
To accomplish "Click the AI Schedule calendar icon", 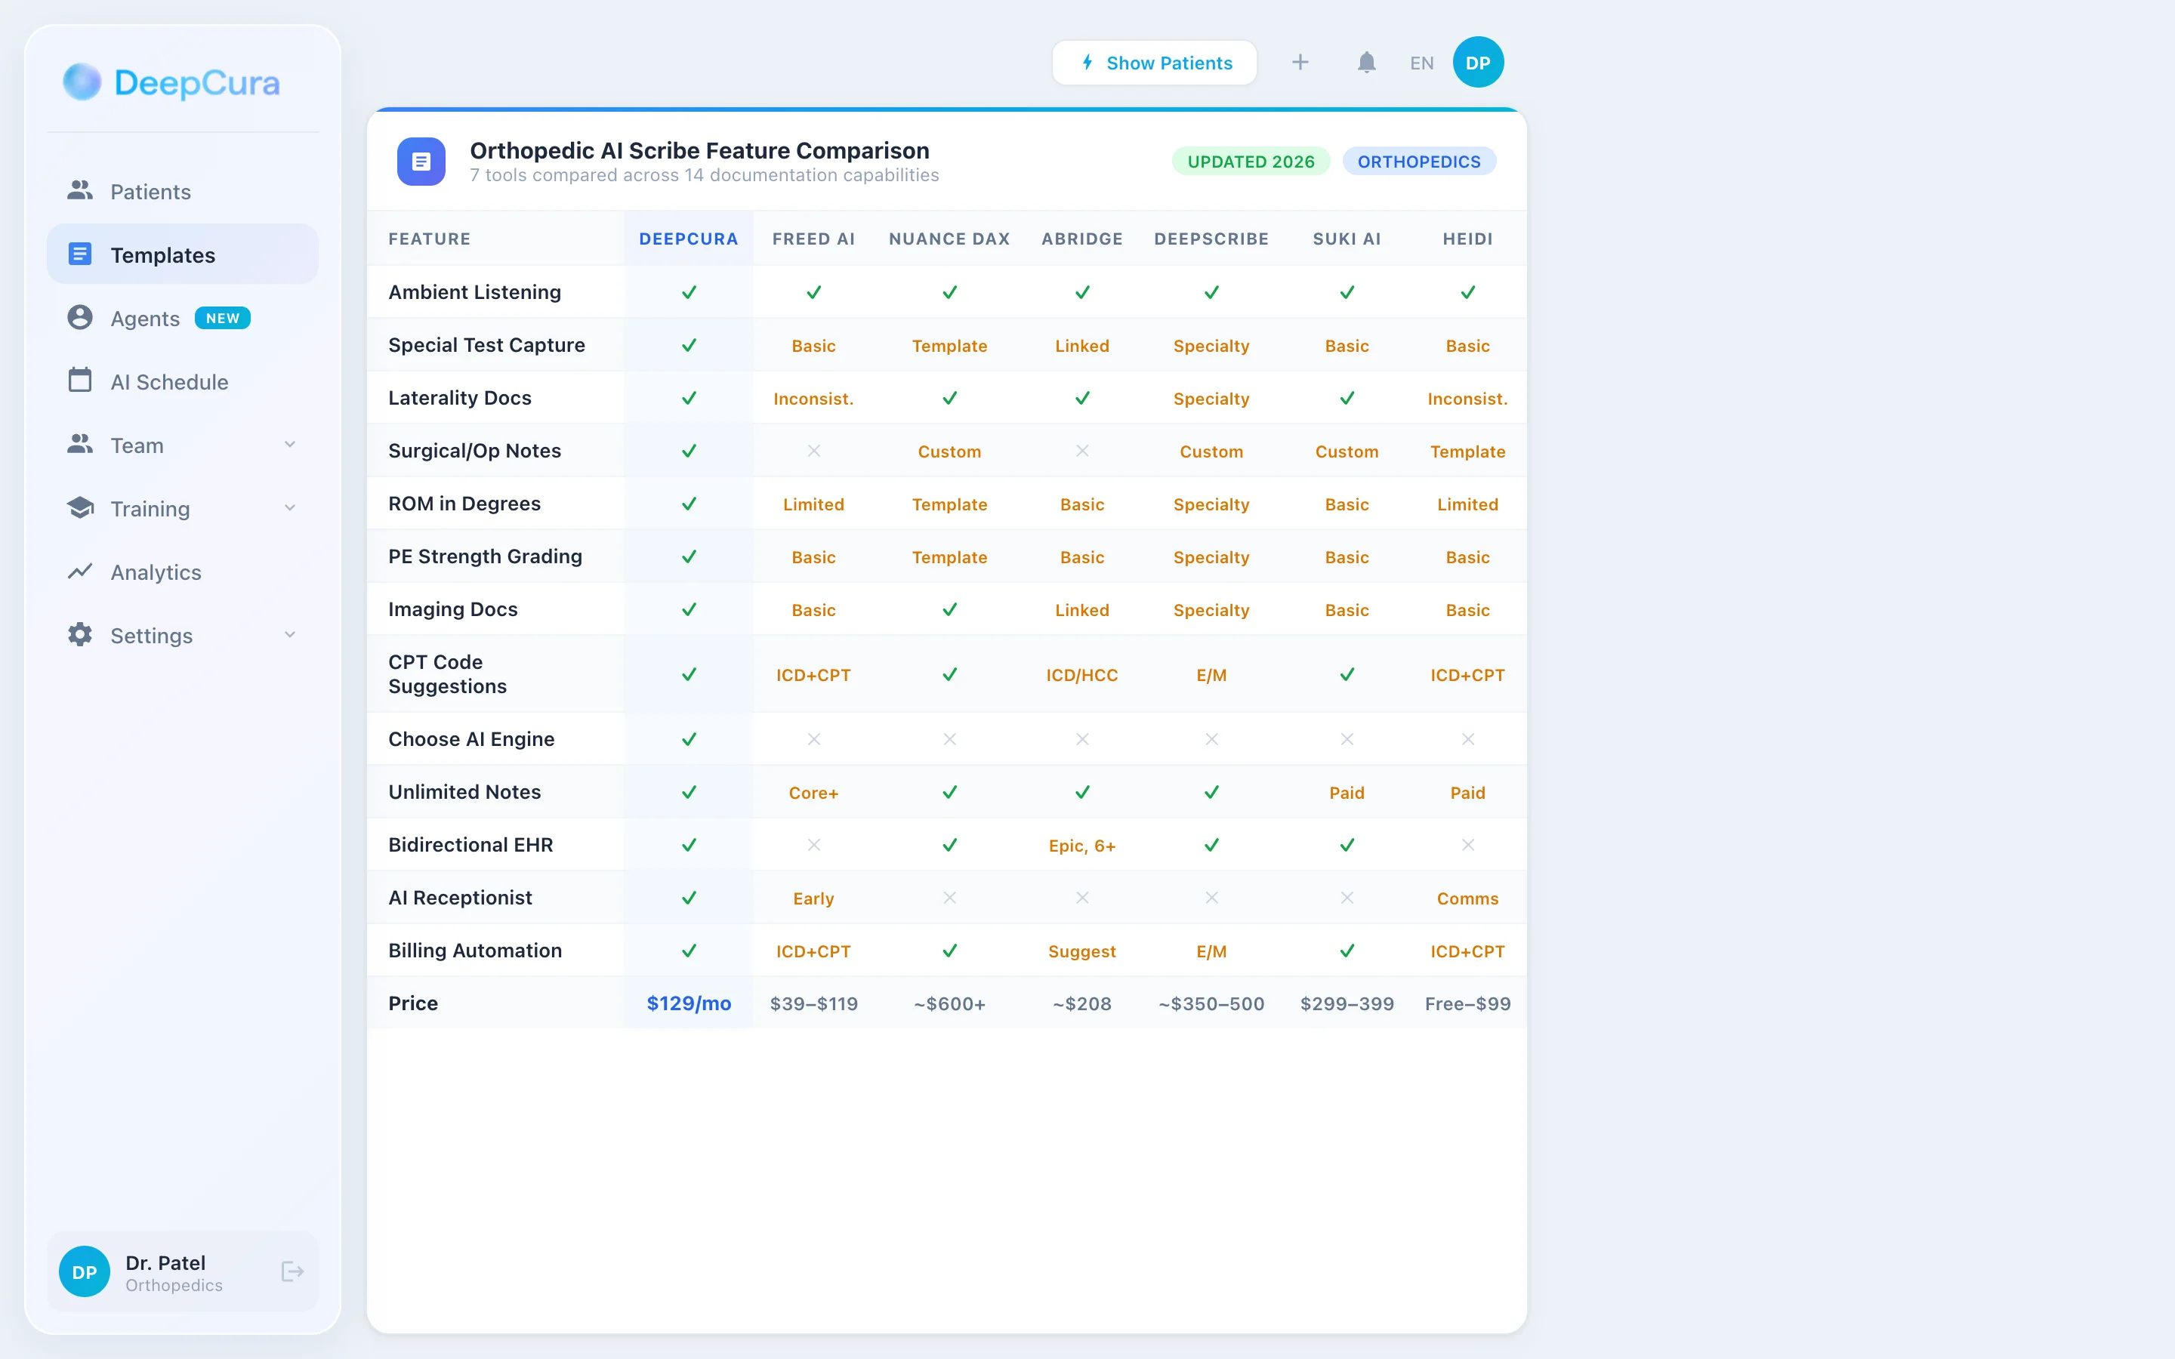I will coord(80,381).
